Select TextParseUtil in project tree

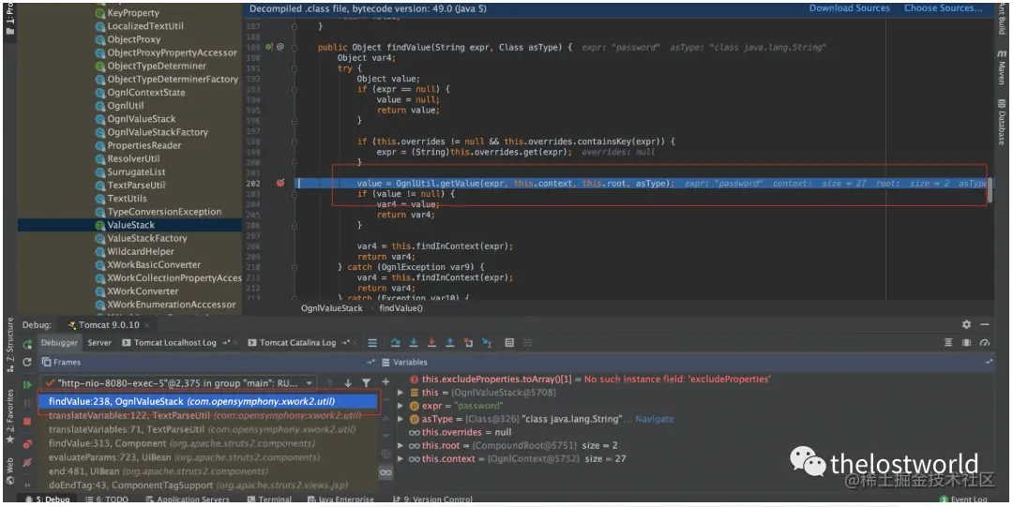[x=134, y=186]
